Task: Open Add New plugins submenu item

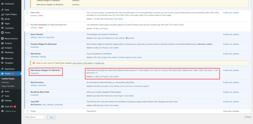Action: point(5,82)
